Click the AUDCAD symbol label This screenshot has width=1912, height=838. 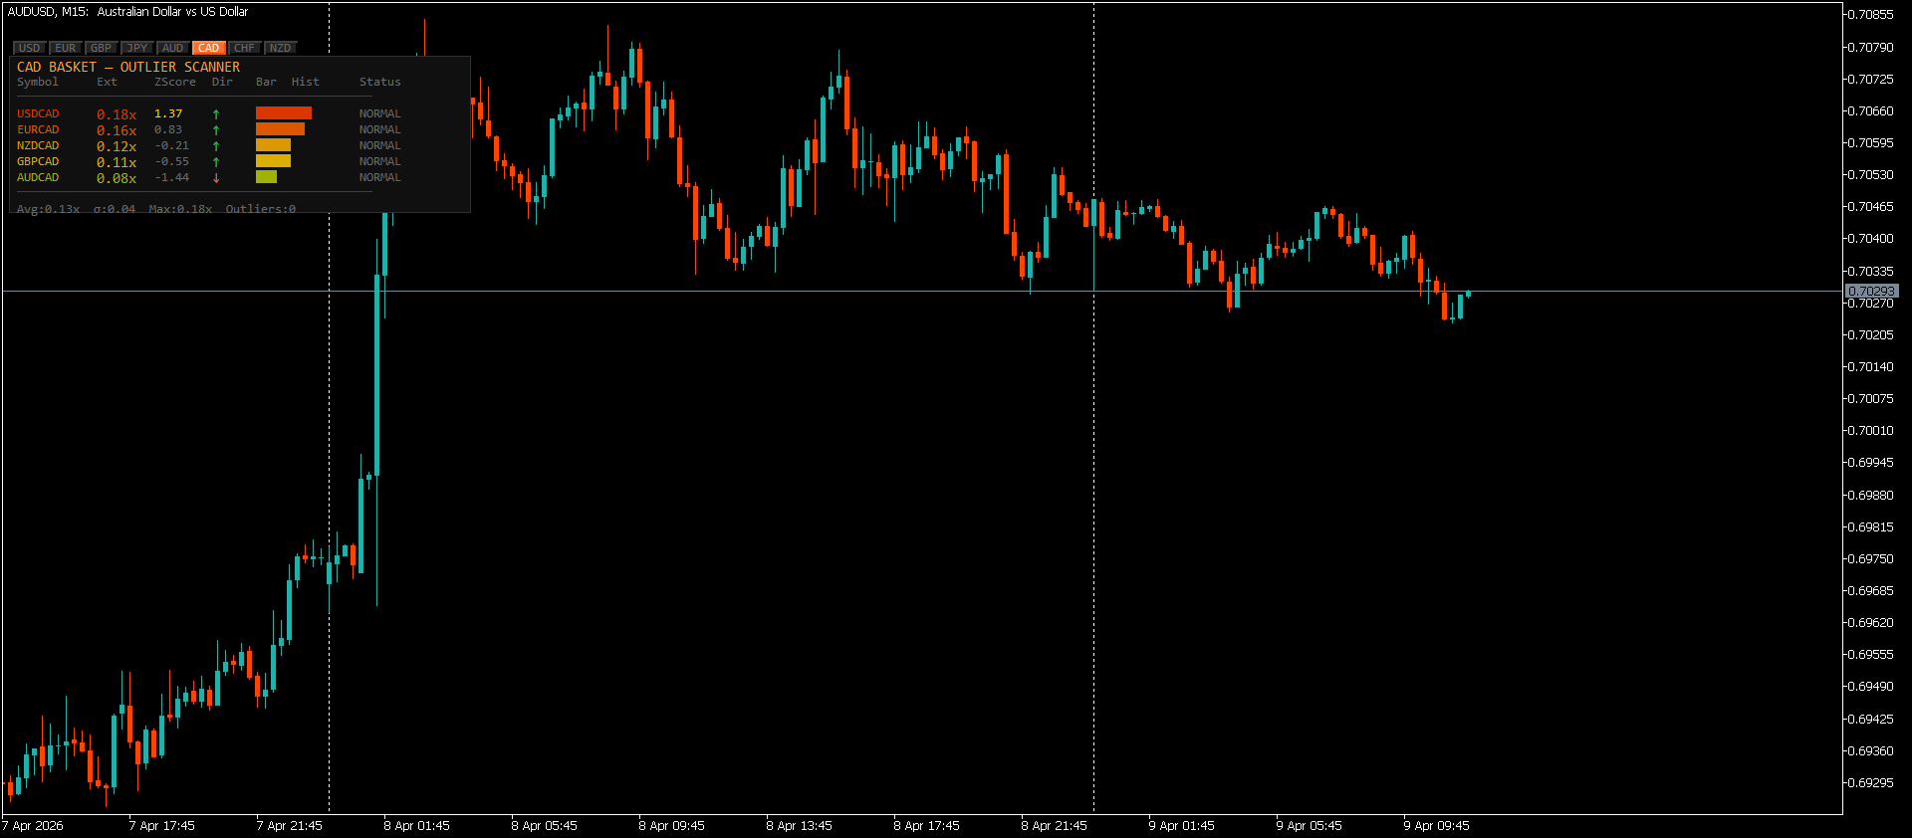click(38, 178)
